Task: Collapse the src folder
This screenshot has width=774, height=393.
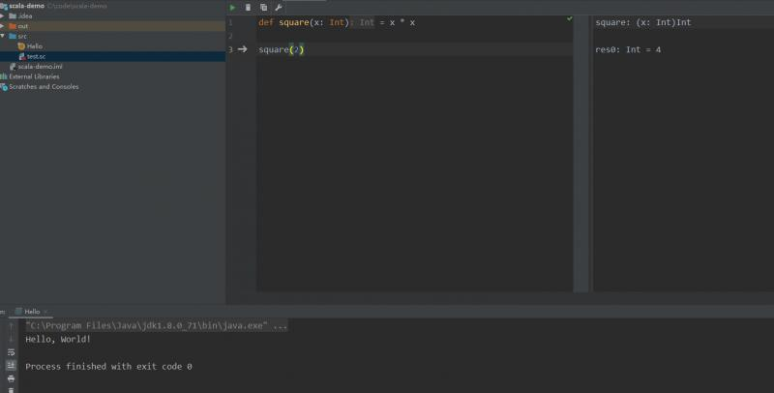Action: [x=3, y=37]
